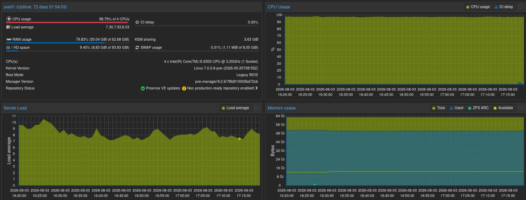Viewport: 526px width, 200px height.
Task: Click the Load average icon
Action: pyautogui.click(x=8, y=27)
